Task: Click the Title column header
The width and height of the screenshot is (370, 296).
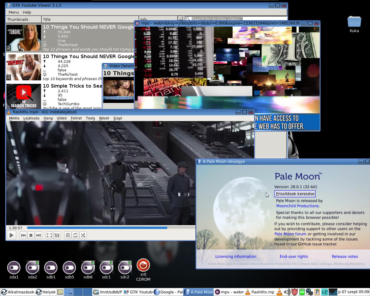Action: [x=90, y=19]
